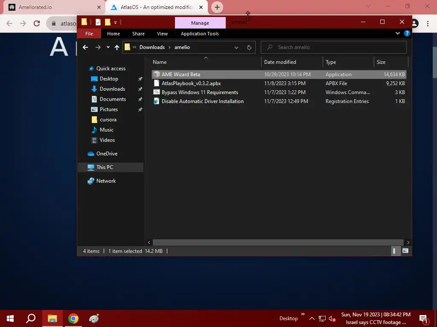Select Network in the navigation pane
Viewport: 437px width, 327px height.
tap(106, 181)
